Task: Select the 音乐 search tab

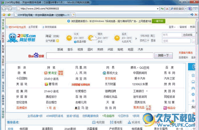Action: [x=70, y=50]
